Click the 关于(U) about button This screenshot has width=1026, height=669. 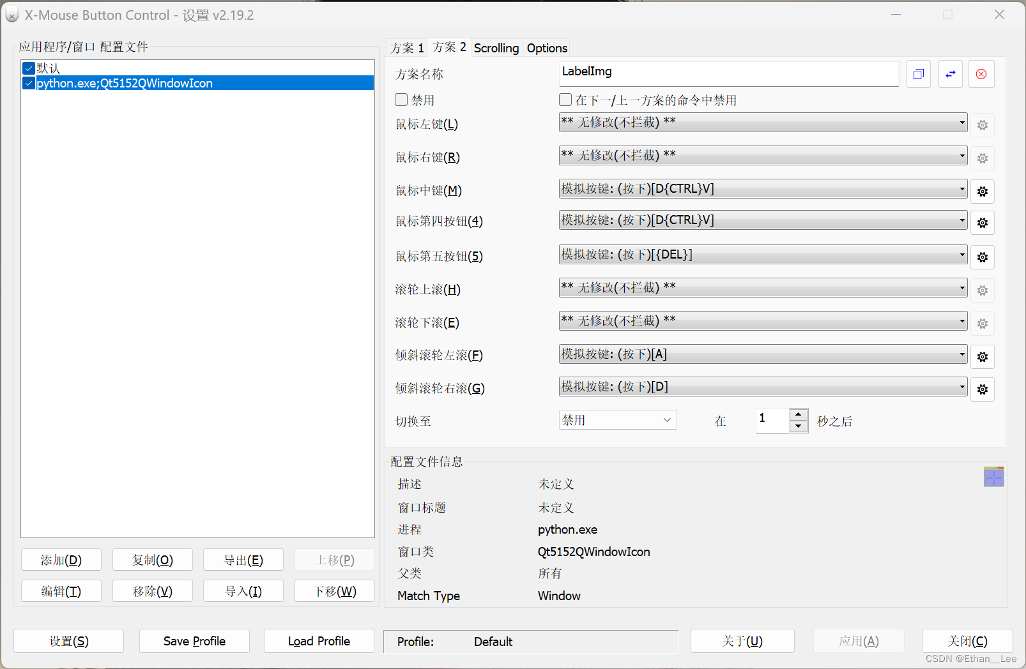(x=742, y=641)
